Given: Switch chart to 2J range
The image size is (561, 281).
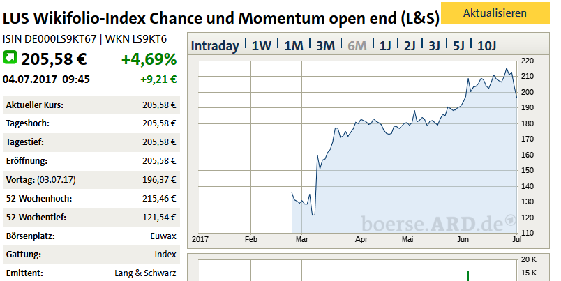Looking at the screenshot, I should tap(410, 46).
